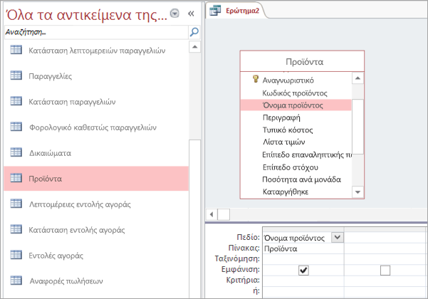
Task: Click the navigation pane scroll up arrow
Action: tap(194, 47)
